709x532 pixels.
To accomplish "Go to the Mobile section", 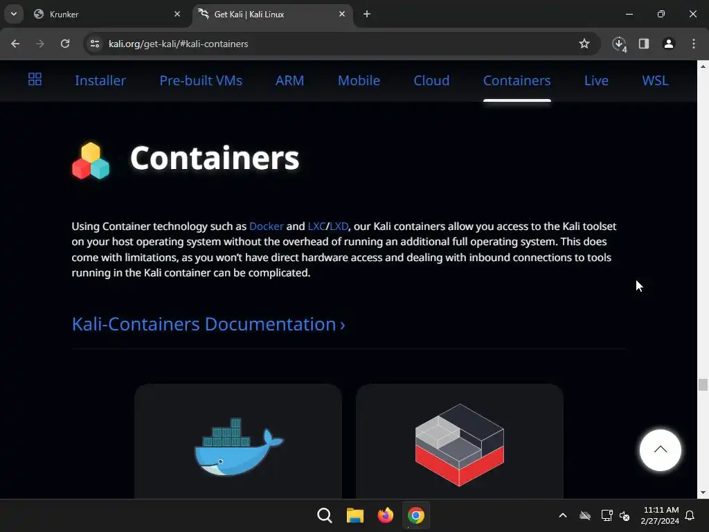I will [359, 80].
